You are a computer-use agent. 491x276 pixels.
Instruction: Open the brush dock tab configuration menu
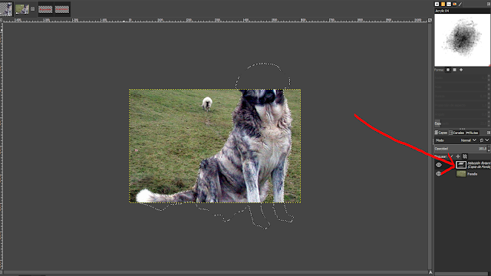click(x=489, y=4)
